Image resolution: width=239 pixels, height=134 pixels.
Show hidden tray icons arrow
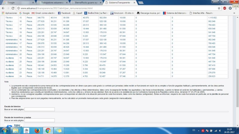coord(199,131)
